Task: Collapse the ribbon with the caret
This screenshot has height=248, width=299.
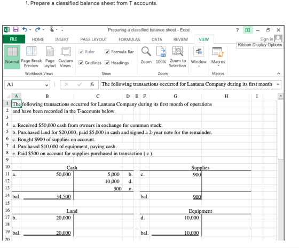Action: click(x=279, y=74)
